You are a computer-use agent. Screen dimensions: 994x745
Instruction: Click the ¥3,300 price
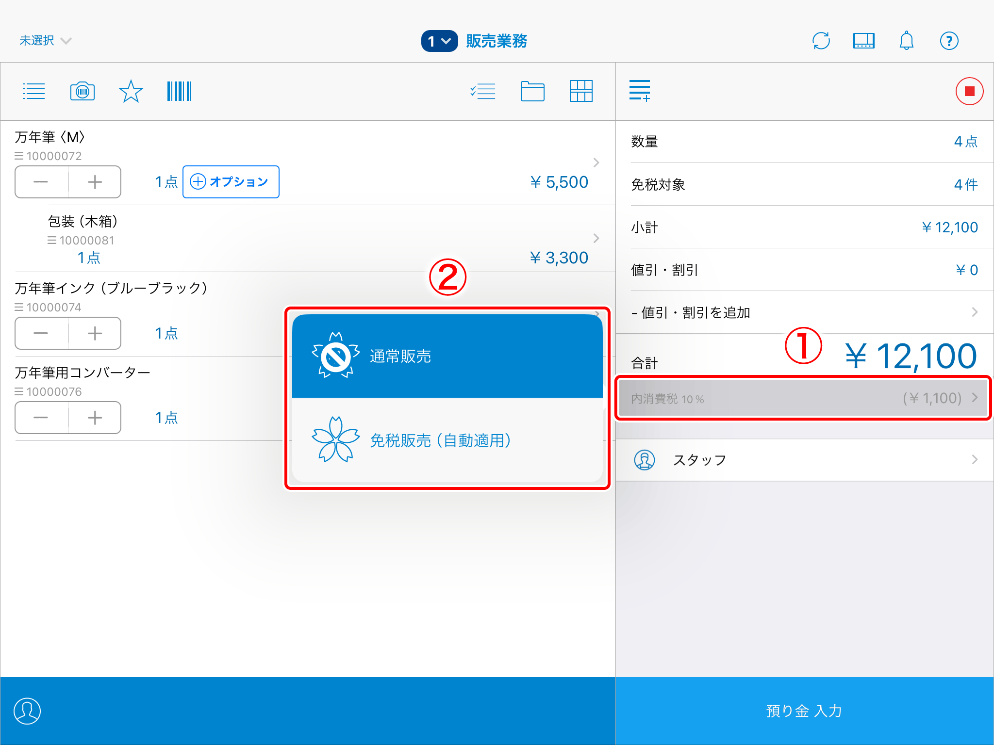pyautogui.click(x=559, y=258)
